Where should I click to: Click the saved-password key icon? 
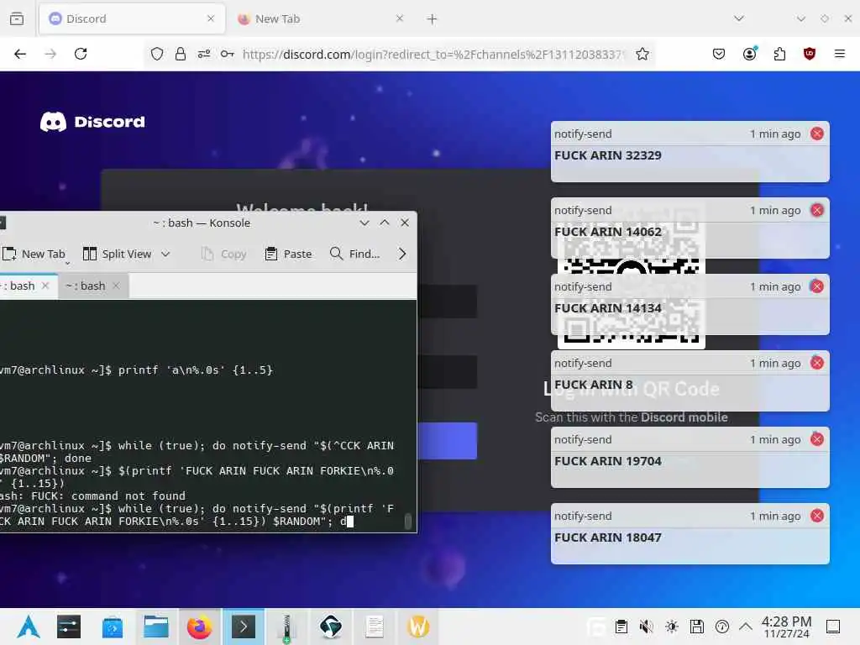point(227,54)
